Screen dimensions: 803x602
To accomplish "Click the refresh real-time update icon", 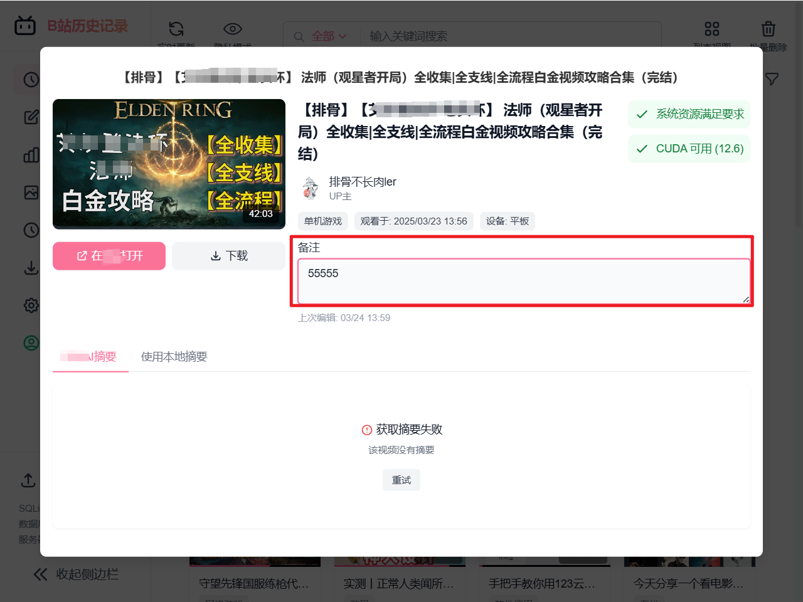I will pos(176,29).
